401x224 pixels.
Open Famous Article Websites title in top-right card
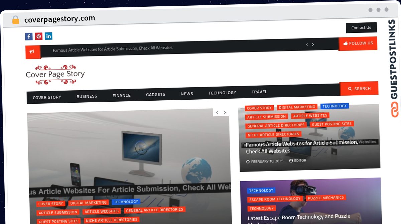[x=302, y=147]
